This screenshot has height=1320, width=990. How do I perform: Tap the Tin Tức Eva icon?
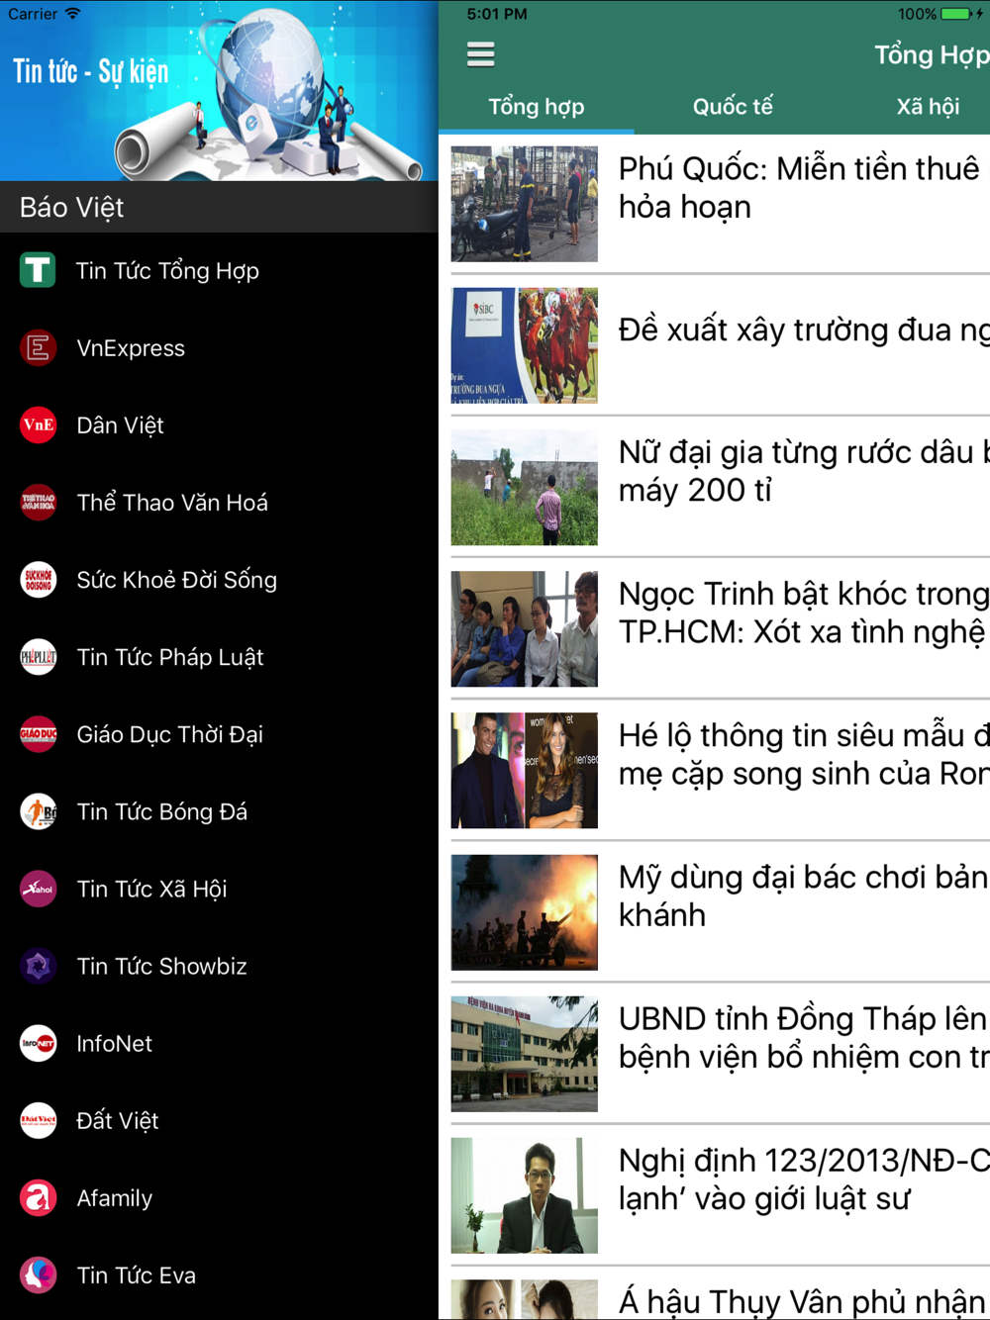click(38, 1274)
